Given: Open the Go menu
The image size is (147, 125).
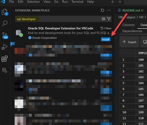Looking at the screenshot, I should (56, 2).
